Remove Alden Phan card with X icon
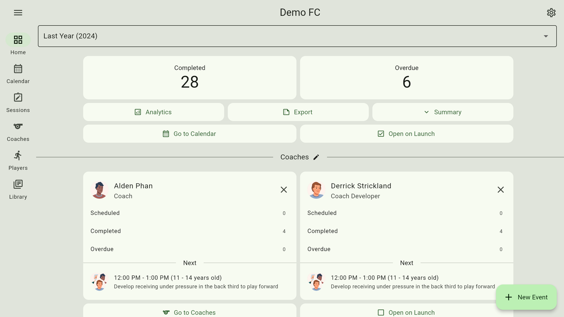Screen dimensions: 564x317 click(284, 190)
